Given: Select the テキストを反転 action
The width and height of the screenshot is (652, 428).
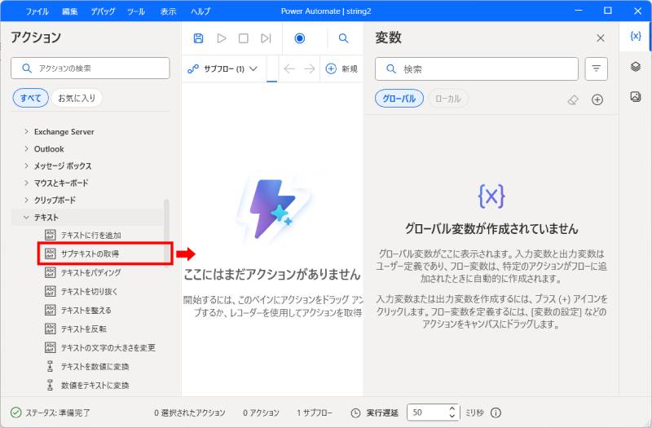Looking at the screenshot, I should (x=75, y=329).
